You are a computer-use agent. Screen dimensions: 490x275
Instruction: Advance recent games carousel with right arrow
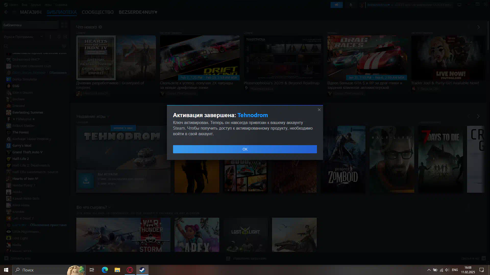(x=478, y=116)
